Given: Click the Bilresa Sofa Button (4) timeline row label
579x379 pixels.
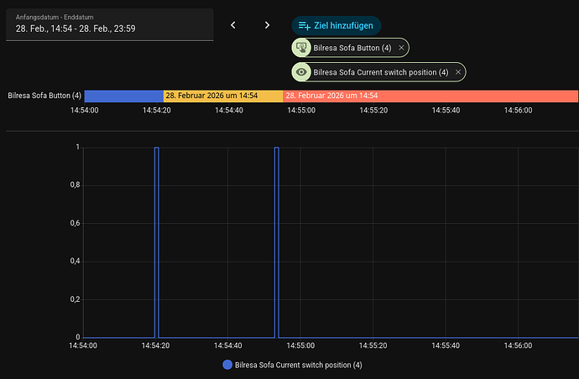Looking at the screenshot, I should click(44, 96).
